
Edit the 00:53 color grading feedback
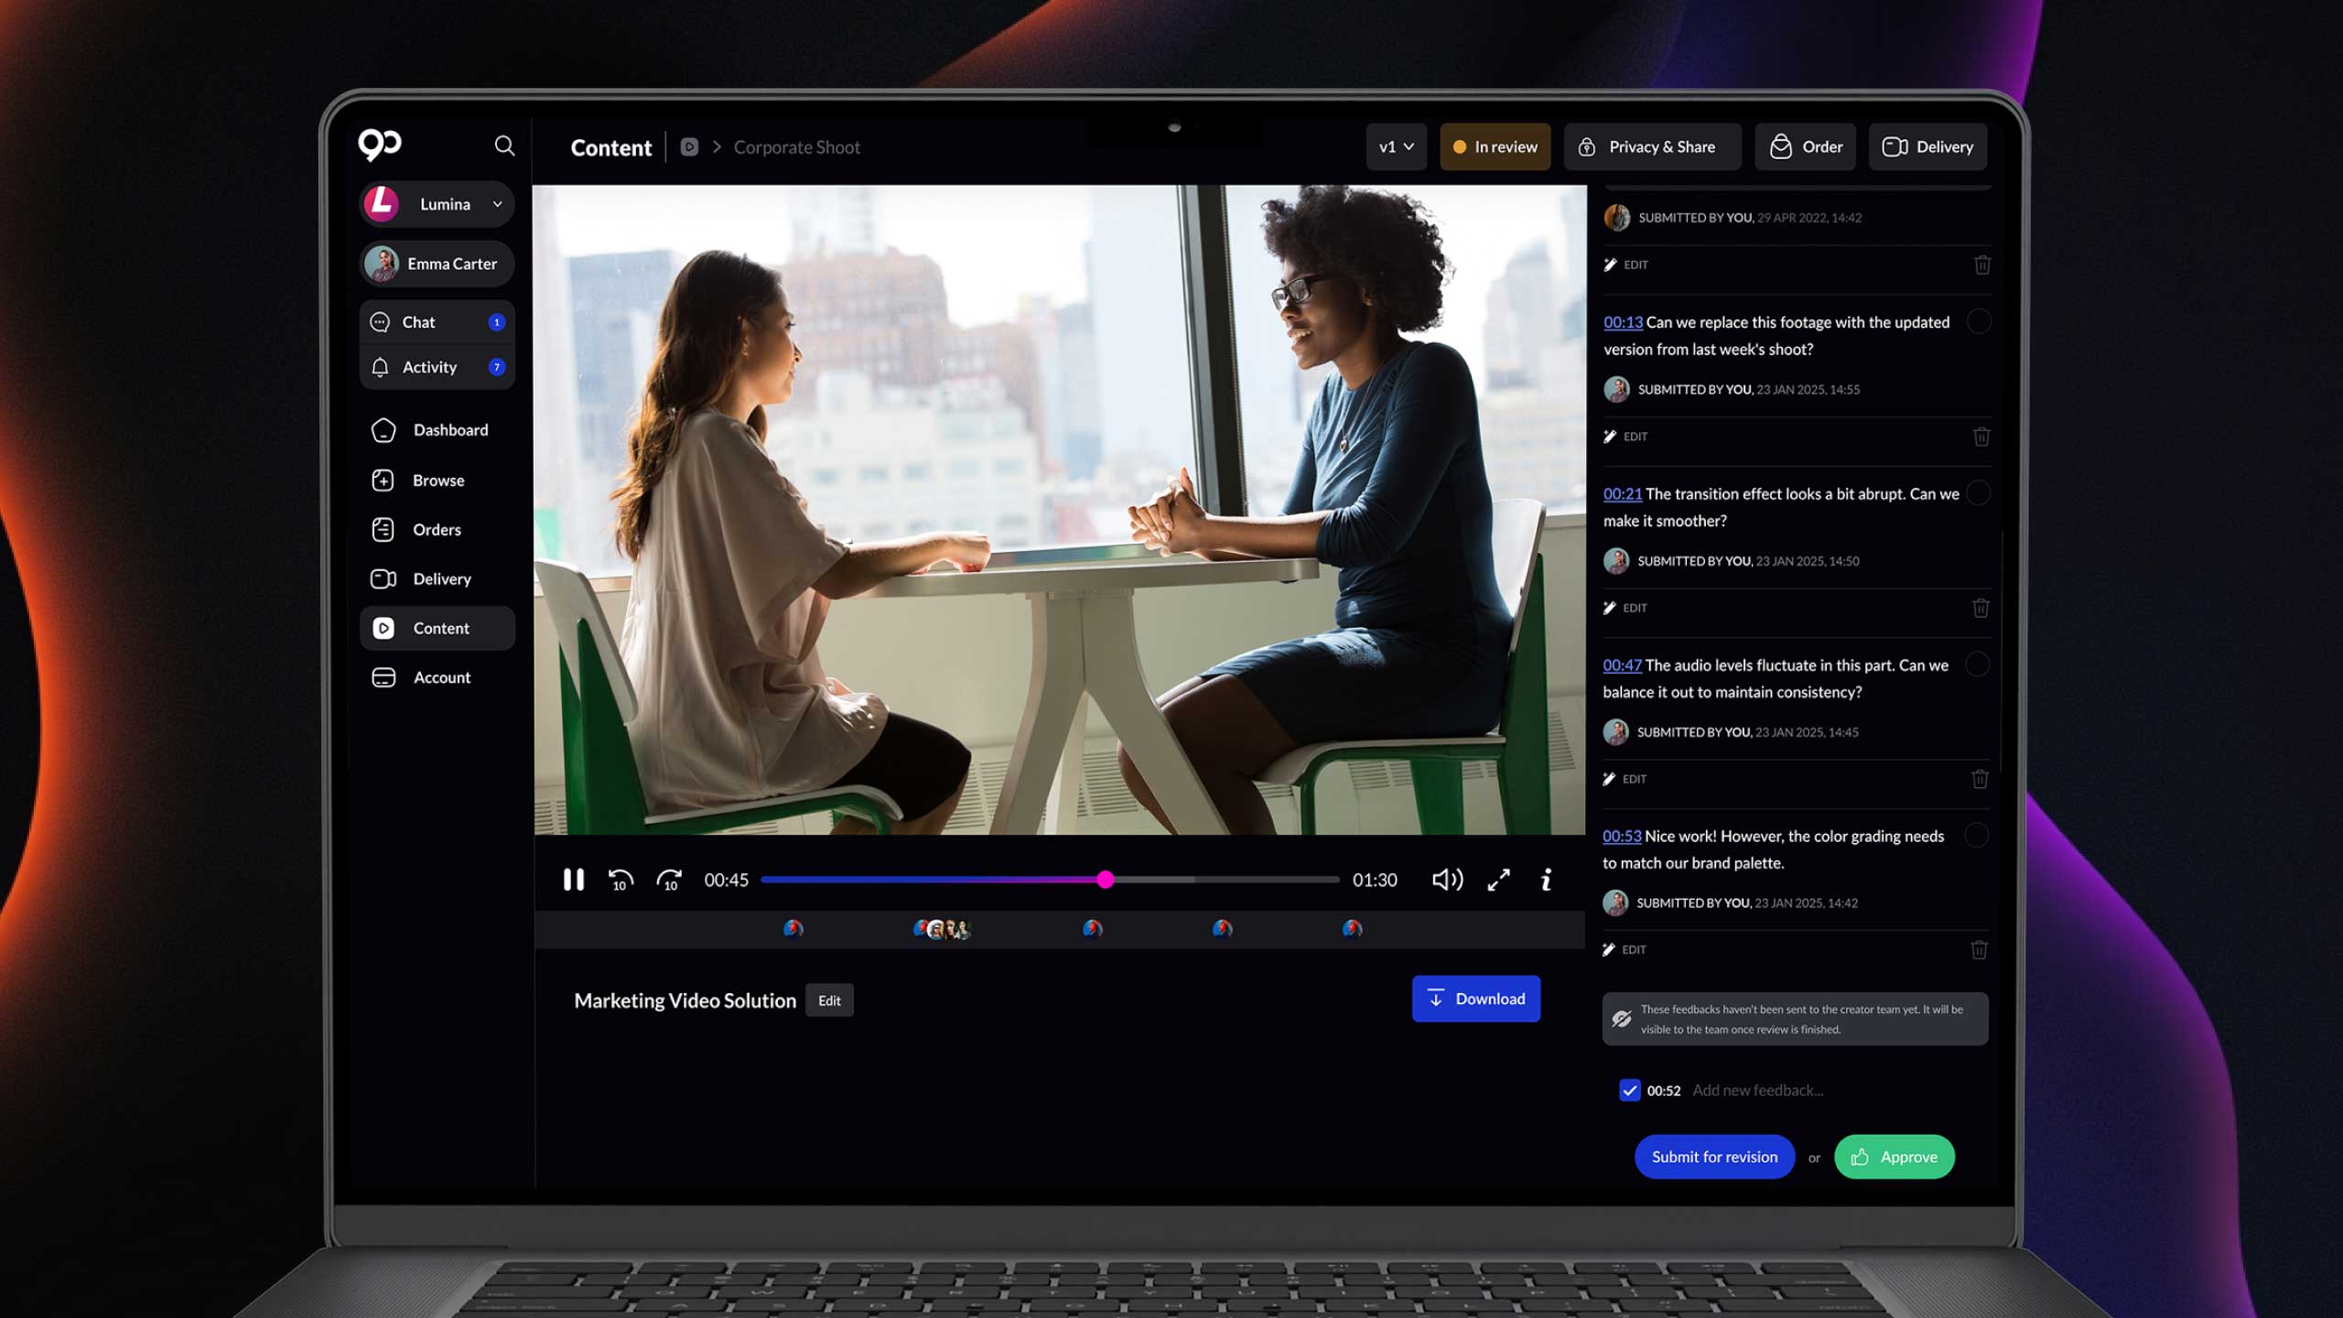(x=1624, y=950)
